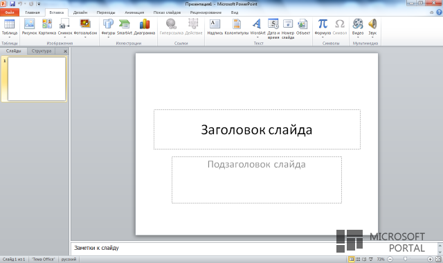This screenshot has height=263, width=443.
Task: Open the Структура outline pane tab
Action: point(42,51)
